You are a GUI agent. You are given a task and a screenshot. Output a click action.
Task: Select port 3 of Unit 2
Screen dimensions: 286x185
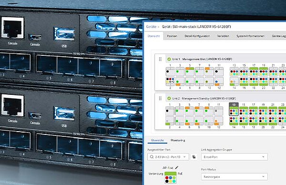180,111
